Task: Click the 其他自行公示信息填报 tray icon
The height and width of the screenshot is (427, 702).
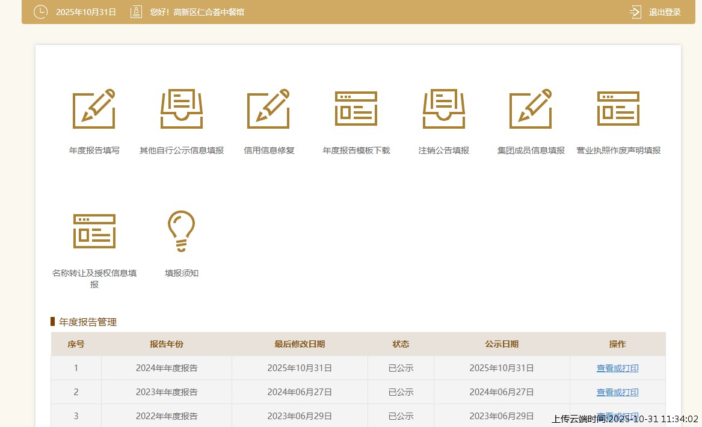Action: click(182, 109)
